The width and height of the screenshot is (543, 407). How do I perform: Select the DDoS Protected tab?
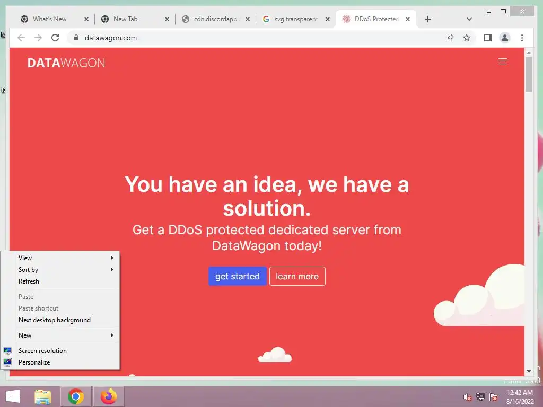376,19
